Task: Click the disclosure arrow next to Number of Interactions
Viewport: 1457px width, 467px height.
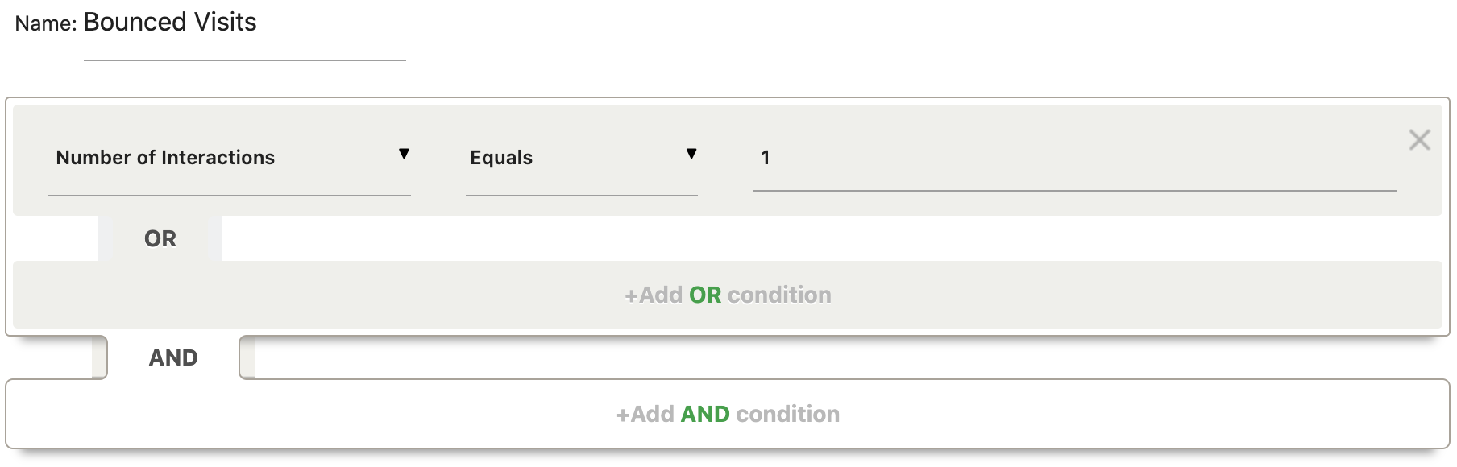Action: (404, 153)
